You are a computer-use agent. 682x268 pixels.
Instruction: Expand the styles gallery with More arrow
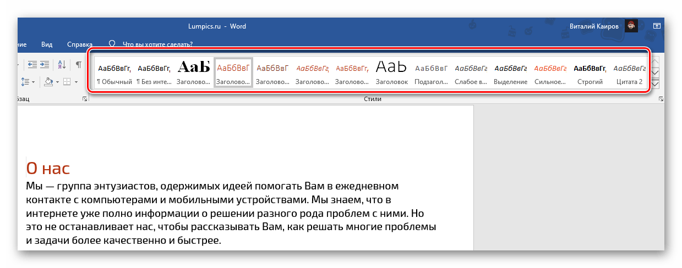[655, 84]
